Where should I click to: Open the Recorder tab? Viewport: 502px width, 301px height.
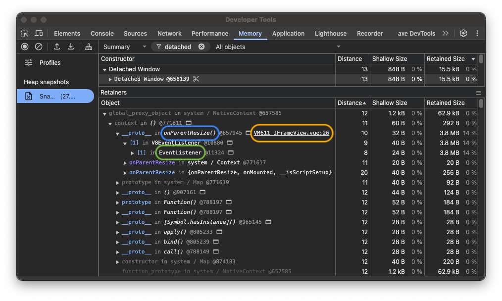click(x=370, y=33)
